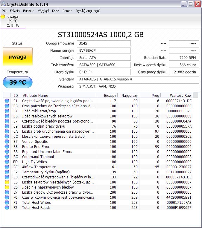Viewport: 202px width, 228px height.
Task: Click the ST31000524AS 1000,2 GB model heading
Action: tap(101, 35)
